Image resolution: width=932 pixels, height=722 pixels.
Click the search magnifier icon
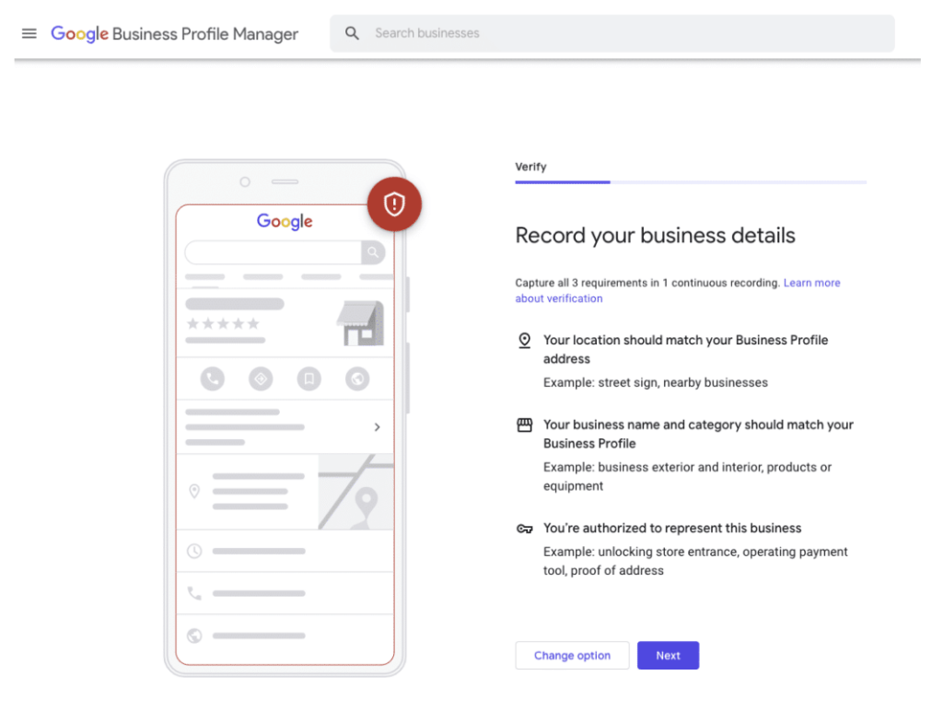click(x=352, y=33)
